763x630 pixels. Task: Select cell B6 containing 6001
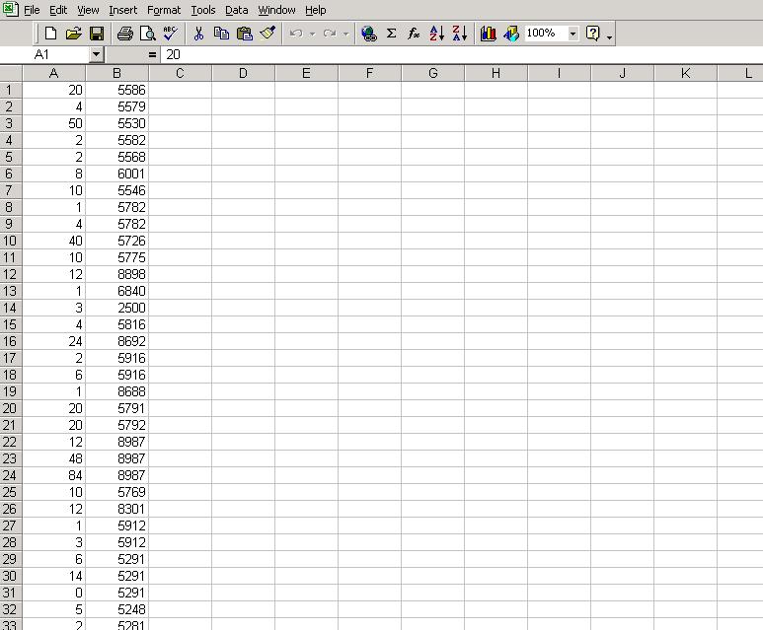116,174
